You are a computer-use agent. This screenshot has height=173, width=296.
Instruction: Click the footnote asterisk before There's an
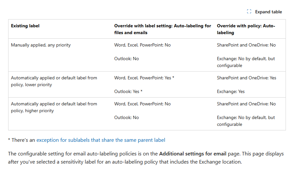(9, 140)
